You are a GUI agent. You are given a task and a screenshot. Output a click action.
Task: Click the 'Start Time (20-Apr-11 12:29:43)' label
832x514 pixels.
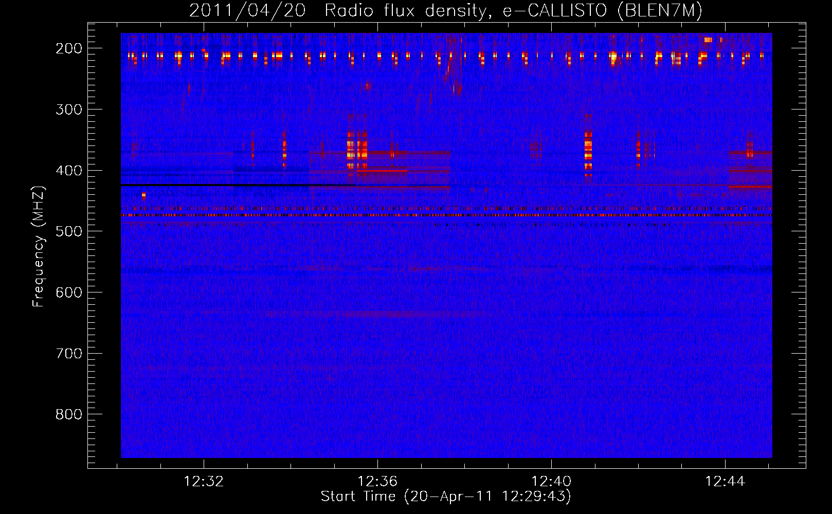pos(446,497)
